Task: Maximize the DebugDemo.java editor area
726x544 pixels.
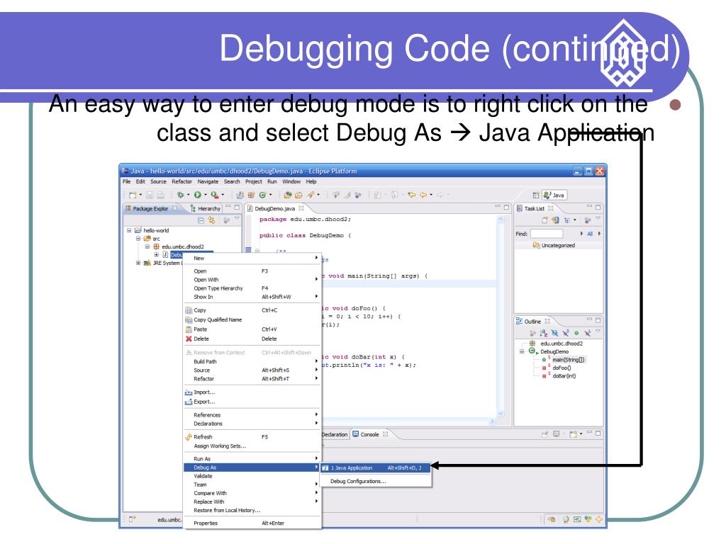Action: 506,207
